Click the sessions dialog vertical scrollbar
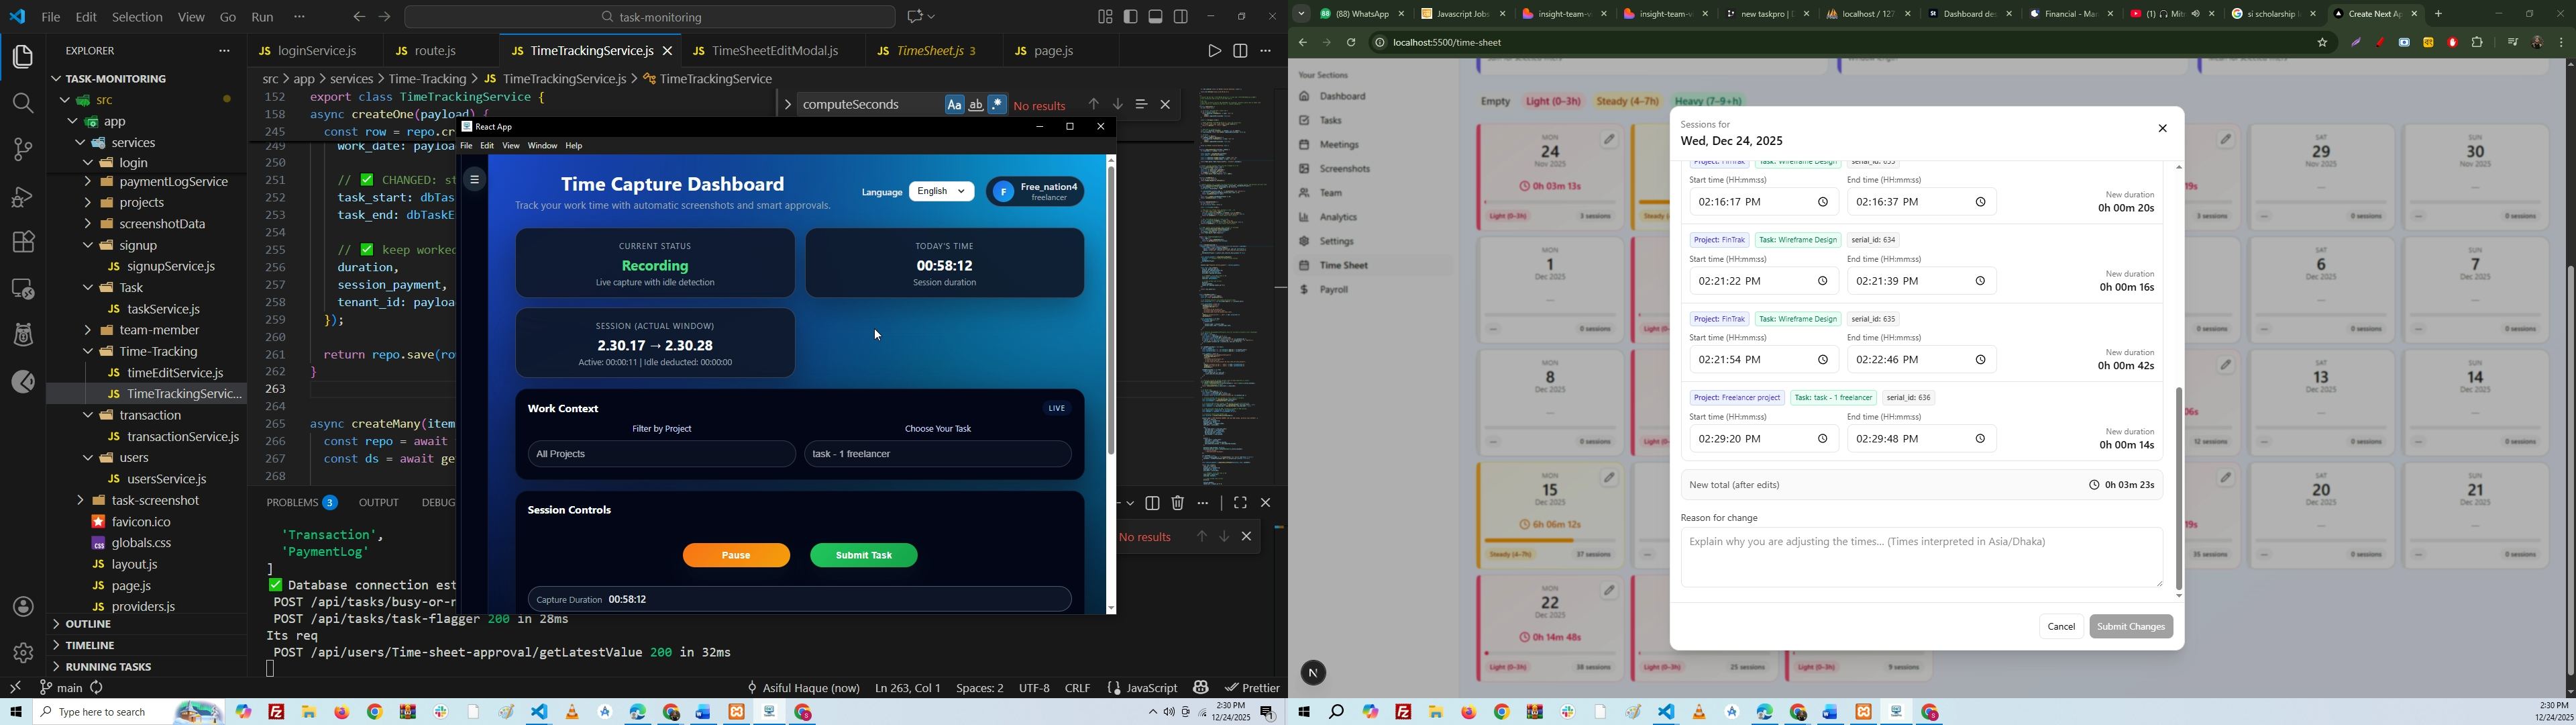 click(2179, 489)
